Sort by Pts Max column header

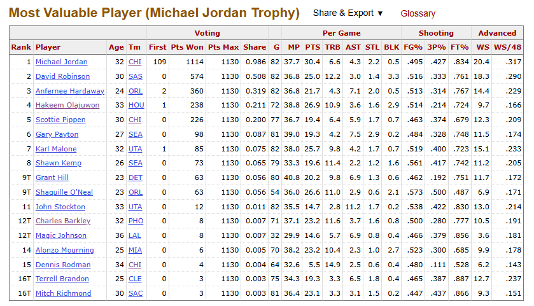coord(223,47)
